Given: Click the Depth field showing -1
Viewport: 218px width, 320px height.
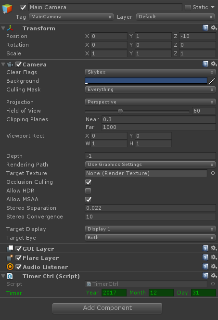Looking at the screenshot, I should pos(150,156).
